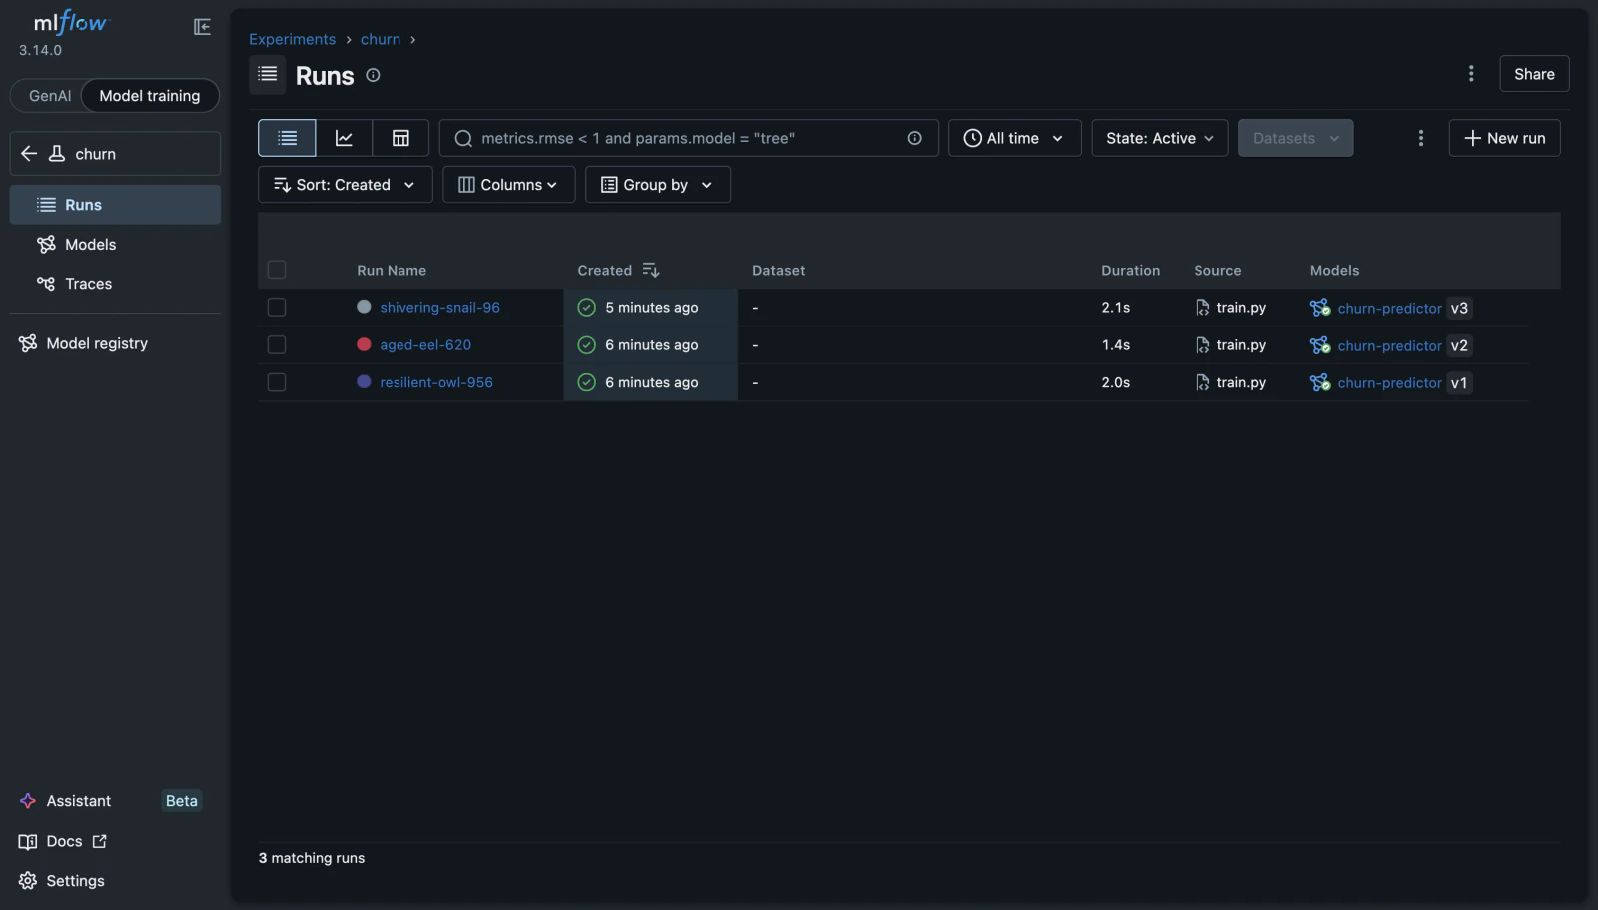This screenshot has width=1598, height=910.
Task: Switch to artifact evaluation view
Action: pyautogui.click(x=400, y=138)
